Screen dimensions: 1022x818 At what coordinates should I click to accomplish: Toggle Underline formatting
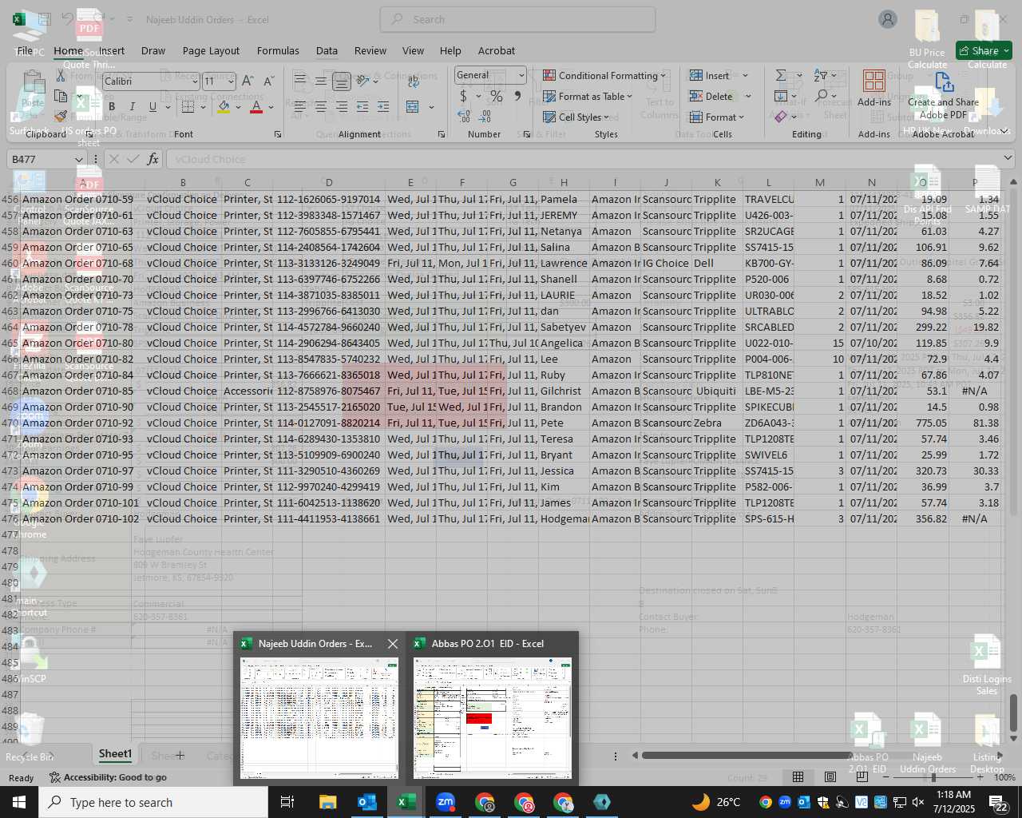click(152, 106)
